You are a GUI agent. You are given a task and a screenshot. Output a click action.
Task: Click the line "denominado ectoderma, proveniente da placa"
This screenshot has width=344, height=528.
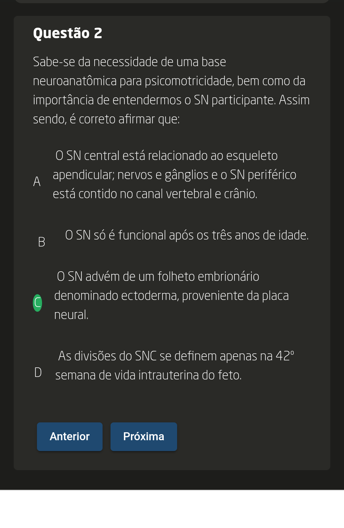tap(171, 296)
